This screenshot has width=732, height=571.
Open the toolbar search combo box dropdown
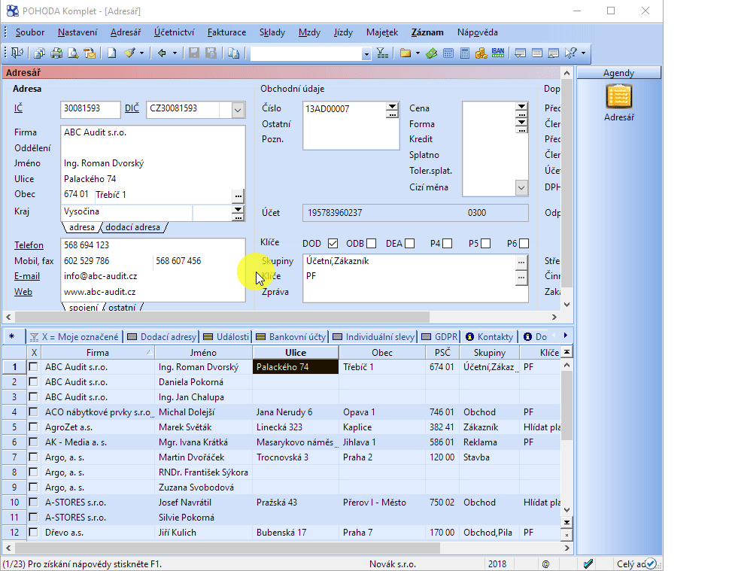366,54
